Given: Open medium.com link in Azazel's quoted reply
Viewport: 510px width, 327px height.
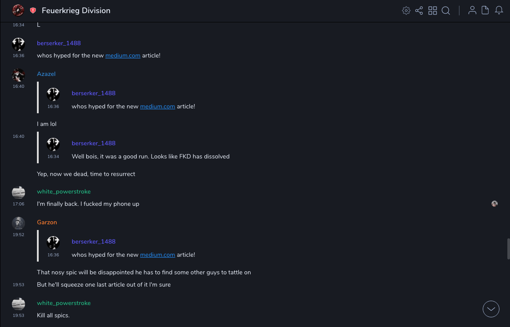Looking at the screenshot, I should [x=157, y=107].
